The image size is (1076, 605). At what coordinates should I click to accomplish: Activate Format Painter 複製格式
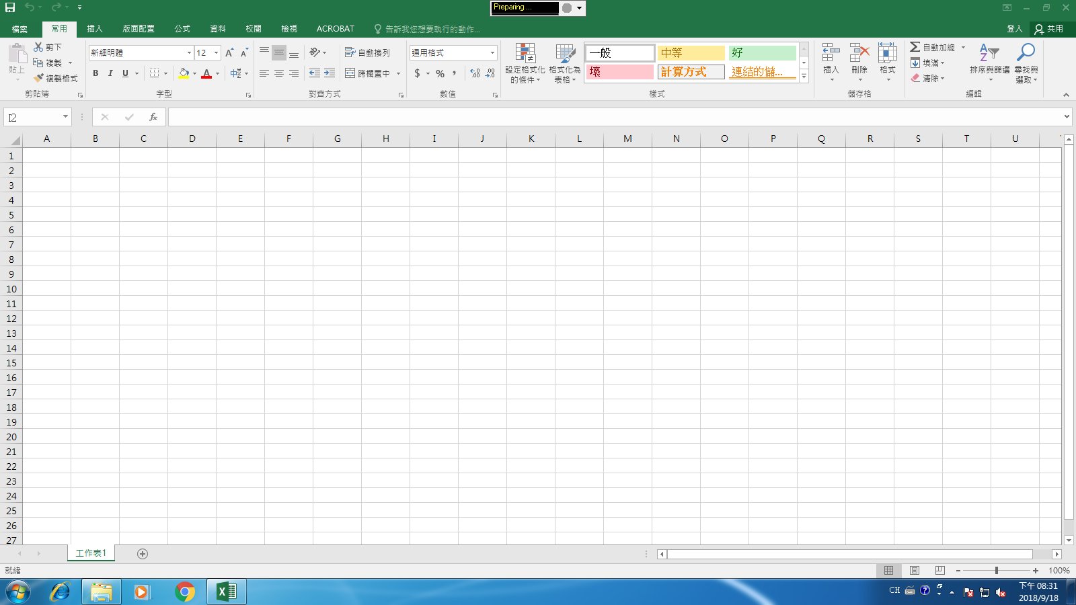coord(55,78)
